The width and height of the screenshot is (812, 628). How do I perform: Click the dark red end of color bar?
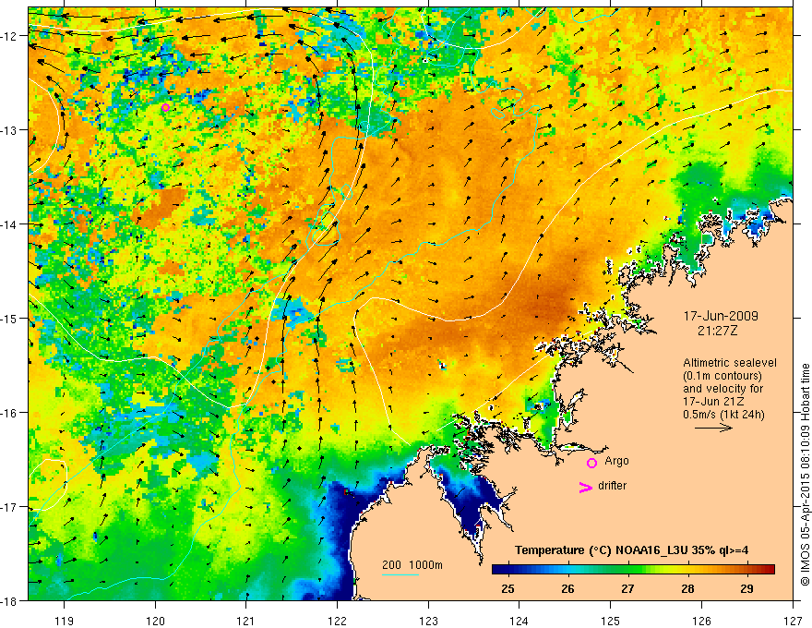[x=769, y=570]
